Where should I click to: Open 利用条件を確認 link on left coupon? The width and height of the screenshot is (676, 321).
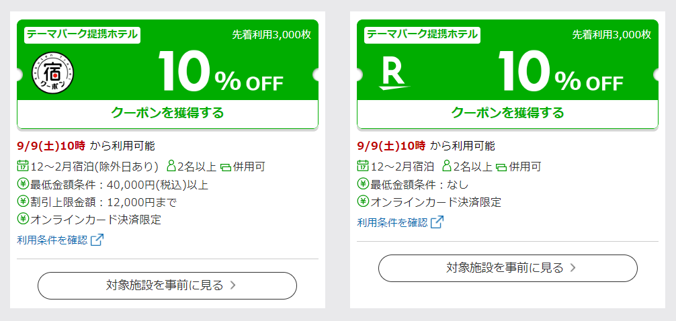pos(52,240)
